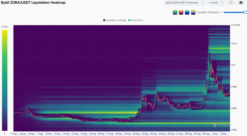Toggle the Liquidation Leverage legend item
The image size is (247, 136).
115,20
